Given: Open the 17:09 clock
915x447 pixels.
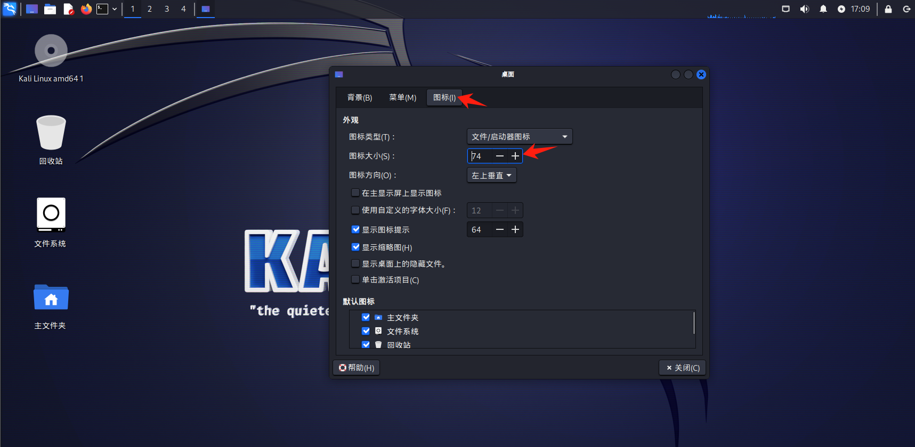Looking at the screenshot, I should (860, 9).
